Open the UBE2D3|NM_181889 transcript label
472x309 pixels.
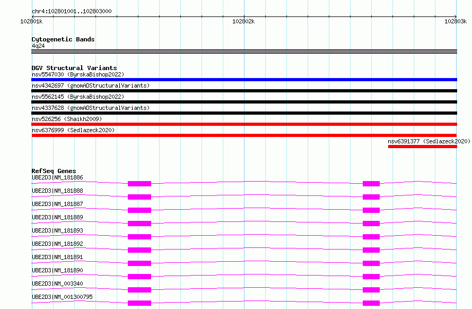click(x=57, y=217)
